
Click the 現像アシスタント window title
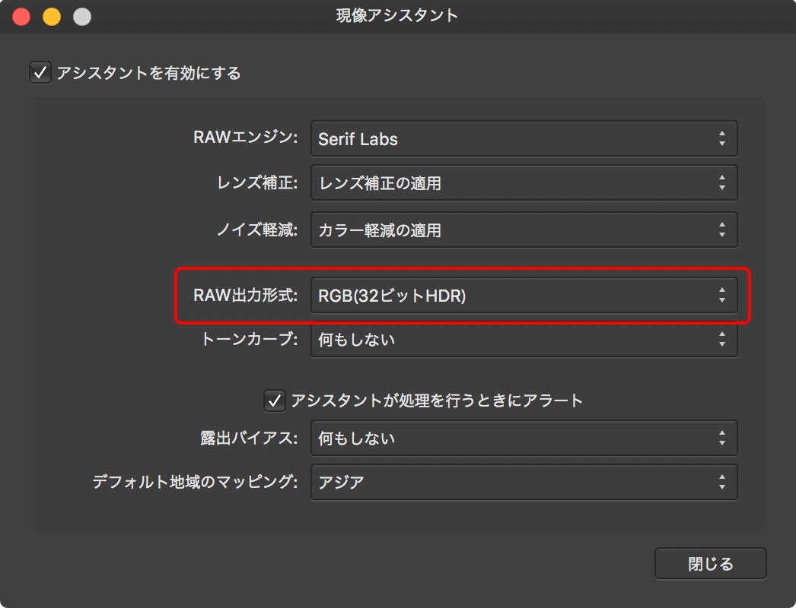[x=397, y=15]
